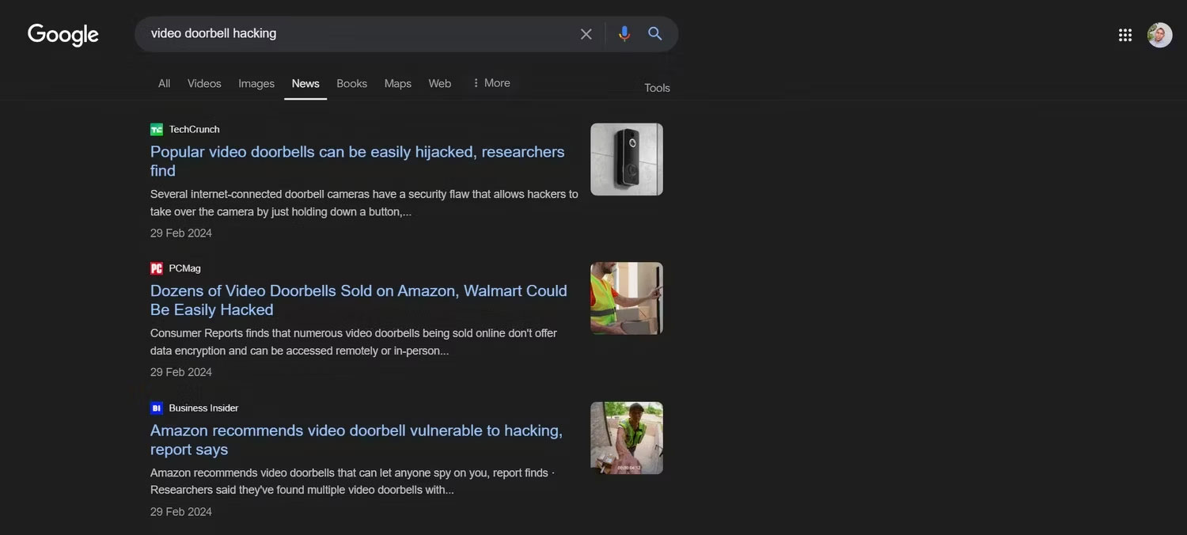
Task: Switch to the Images tab
Action: (256, 83)
